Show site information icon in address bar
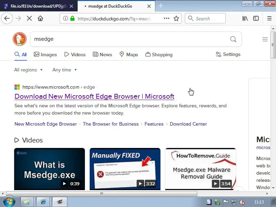Image resolution: width=276 pixels, height=207 pixels. click(65, 18)
